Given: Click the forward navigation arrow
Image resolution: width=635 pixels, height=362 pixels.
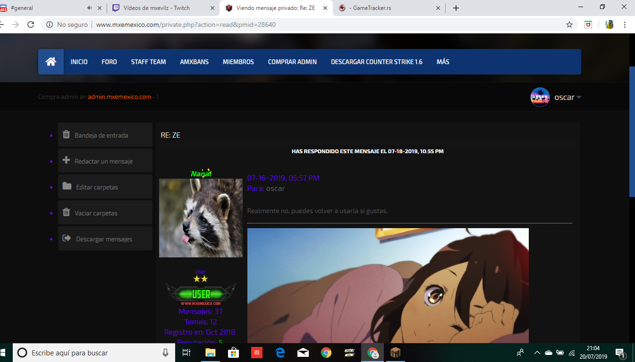Looking at the screenshot, I should coord(16,25).
